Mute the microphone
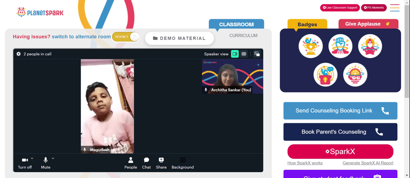 (x=46, y=163)
